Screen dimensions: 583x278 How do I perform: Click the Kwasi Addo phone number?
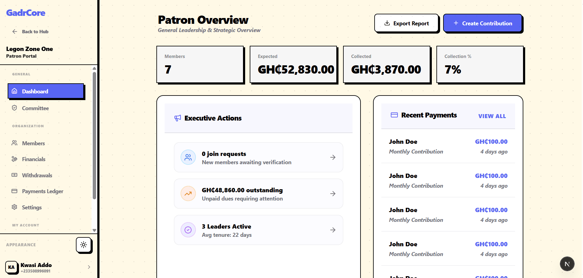click(36, 271)
